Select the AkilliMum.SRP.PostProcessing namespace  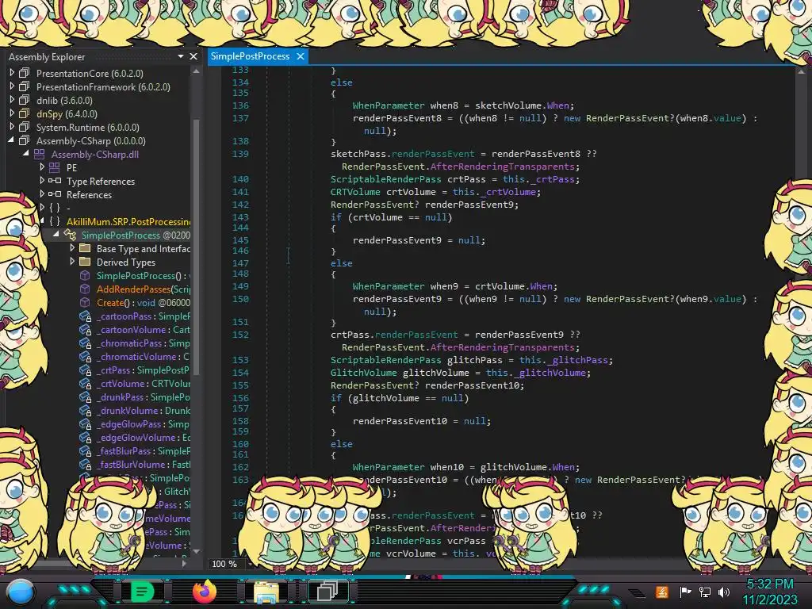coord(128,222)
